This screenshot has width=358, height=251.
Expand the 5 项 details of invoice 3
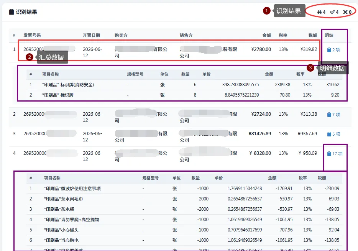(333, 134)
